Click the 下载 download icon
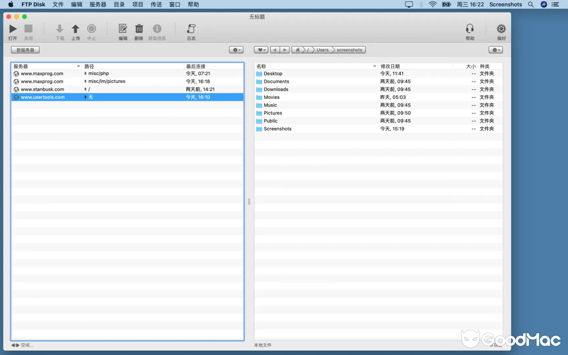The height and width of the screenshot is (355, 568). tap(59, 29)
